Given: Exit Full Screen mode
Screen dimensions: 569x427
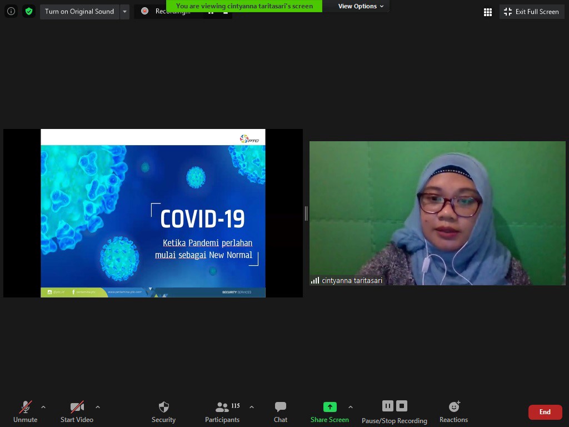Looking at the screenshot, I should 532,12.
